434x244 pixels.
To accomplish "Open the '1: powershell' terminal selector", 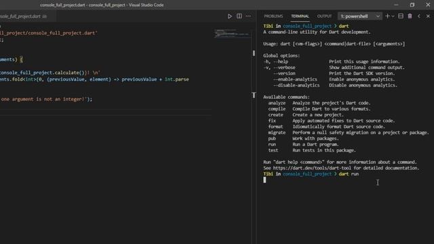I will point(360,16).
